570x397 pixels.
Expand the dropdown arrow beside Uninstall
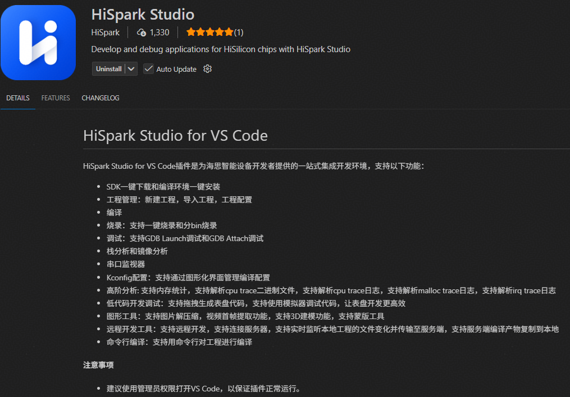[x=131, y=69]
